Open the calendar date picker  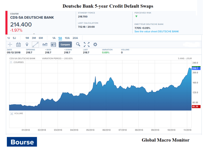pos(19,44)
